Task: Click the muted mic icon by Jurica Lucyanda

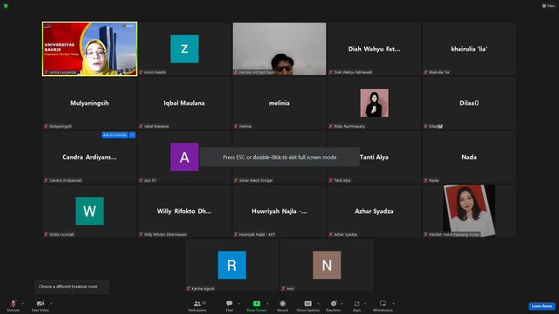Action: click(46, 72)
